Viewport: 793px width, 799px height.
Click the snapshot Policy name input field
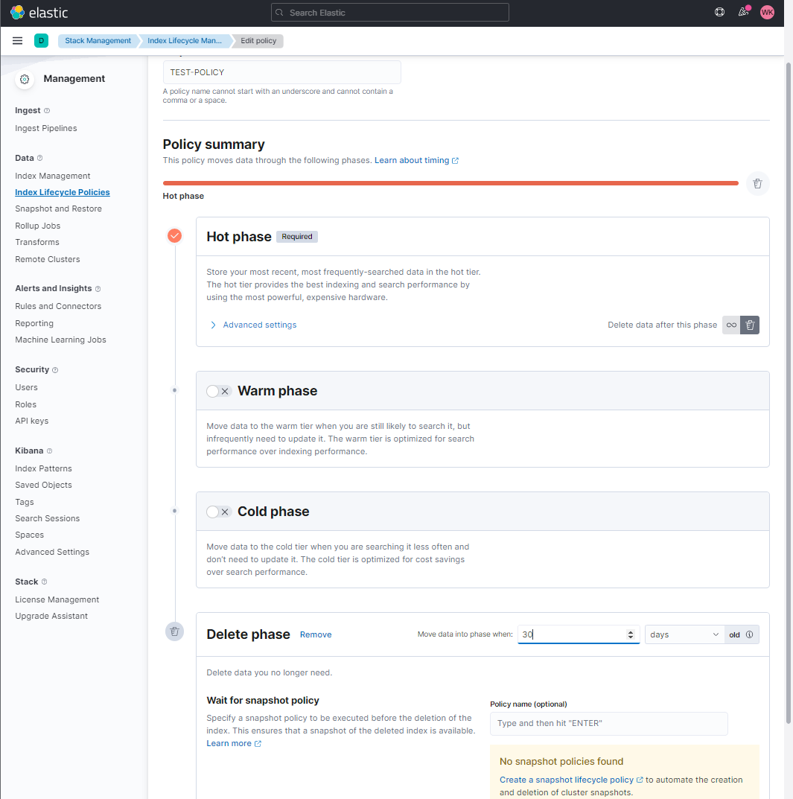(608, 723)
